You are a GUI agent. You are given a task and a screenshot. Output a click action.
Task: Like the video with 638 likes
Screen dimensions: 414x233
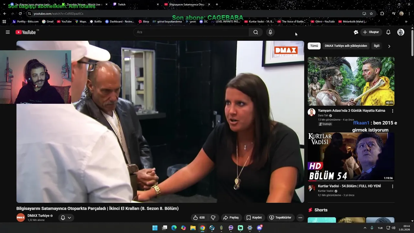click(199, 217)
